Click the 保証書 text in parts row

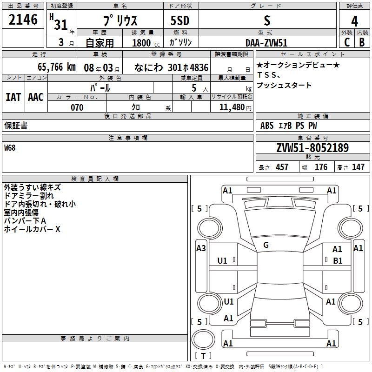point(16,126)
